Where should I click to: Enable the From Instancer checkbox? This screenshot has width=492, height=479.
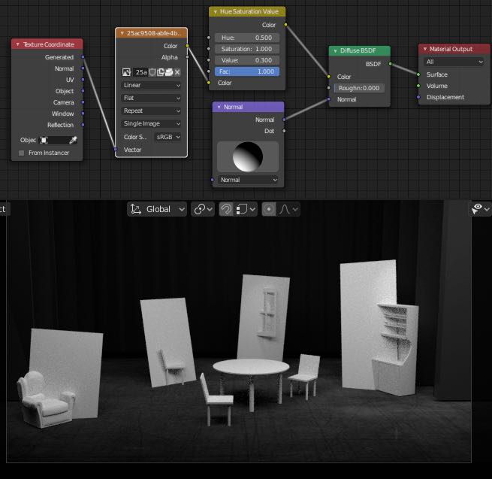[x=22, y=153]
